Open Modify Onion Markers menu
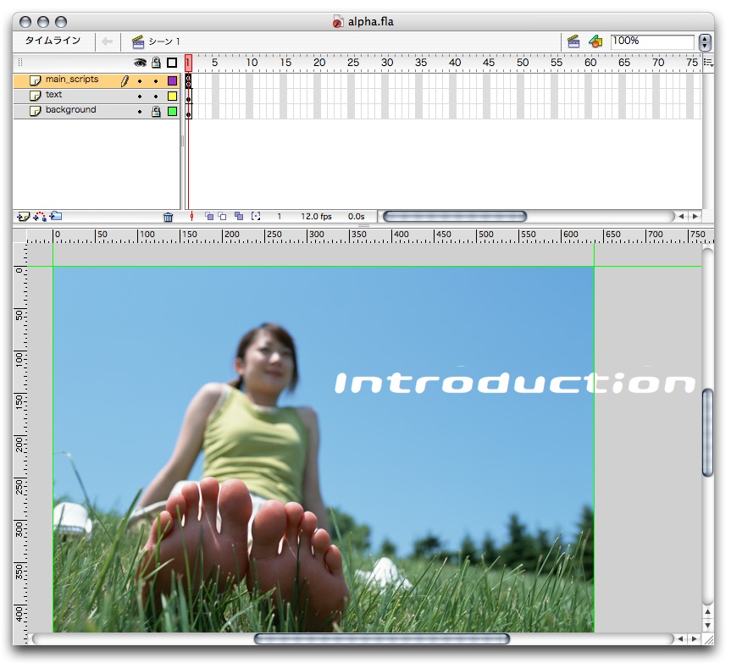 point(255,217)
